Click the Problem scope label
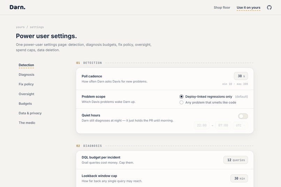Image resolution: width=281 pixels, height=187 pixels. point(93,96)
